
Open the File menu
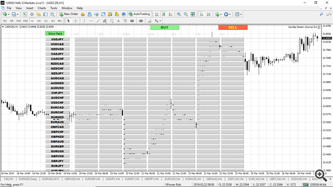(x=9, y=8)
